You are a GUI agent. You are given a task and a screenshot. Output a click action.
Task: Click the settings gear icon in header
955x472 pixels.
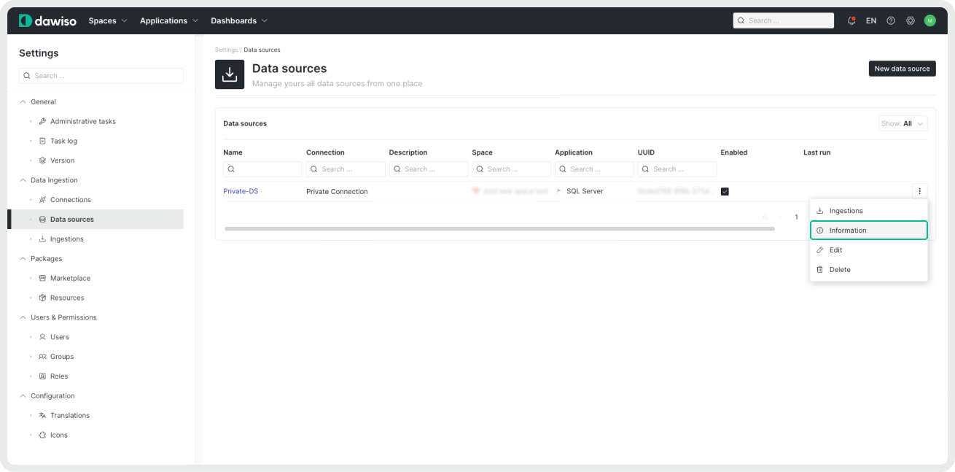[911, 20]
